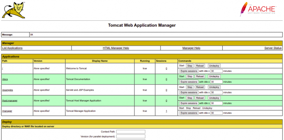Open the /docs application link

[5, 79]
